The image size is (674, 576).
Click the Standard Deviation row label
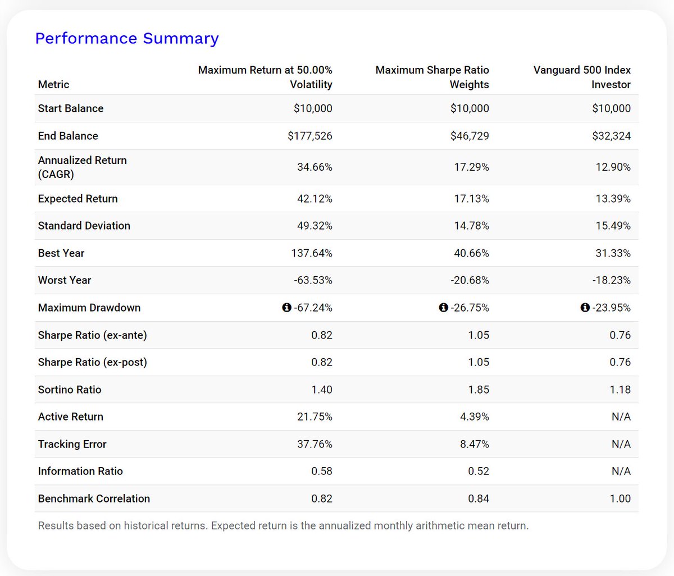pyautogui.click(x=84, y=226)
